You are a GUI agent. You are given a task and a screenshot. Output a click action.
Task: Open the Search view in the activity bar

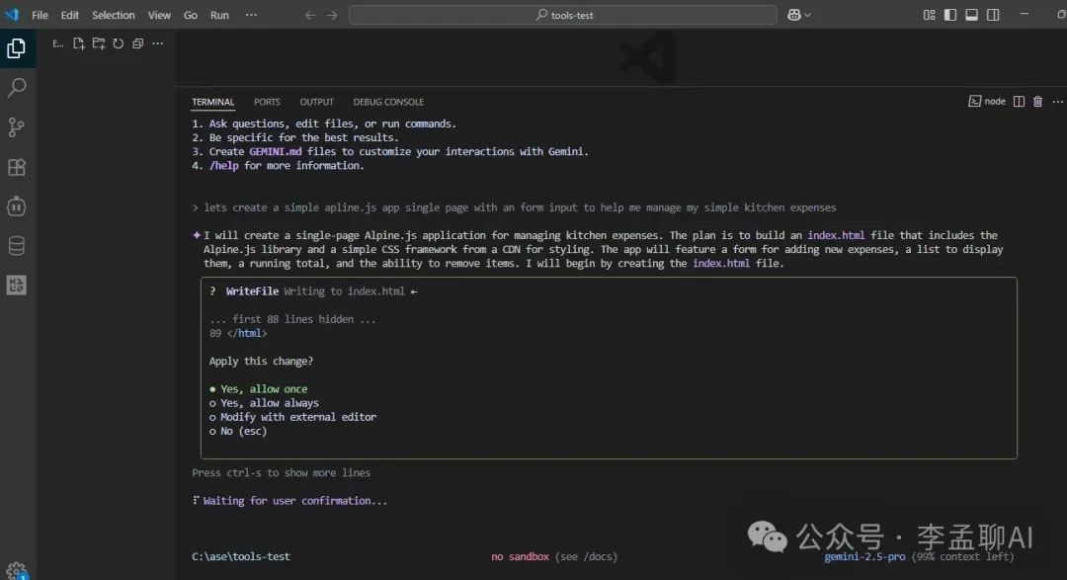[16, 87]
